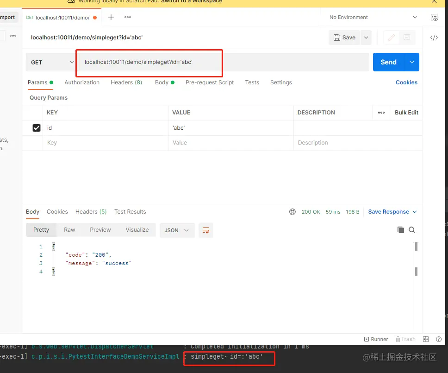
Task: Select the Test Results tab
Action: point(130,212)
